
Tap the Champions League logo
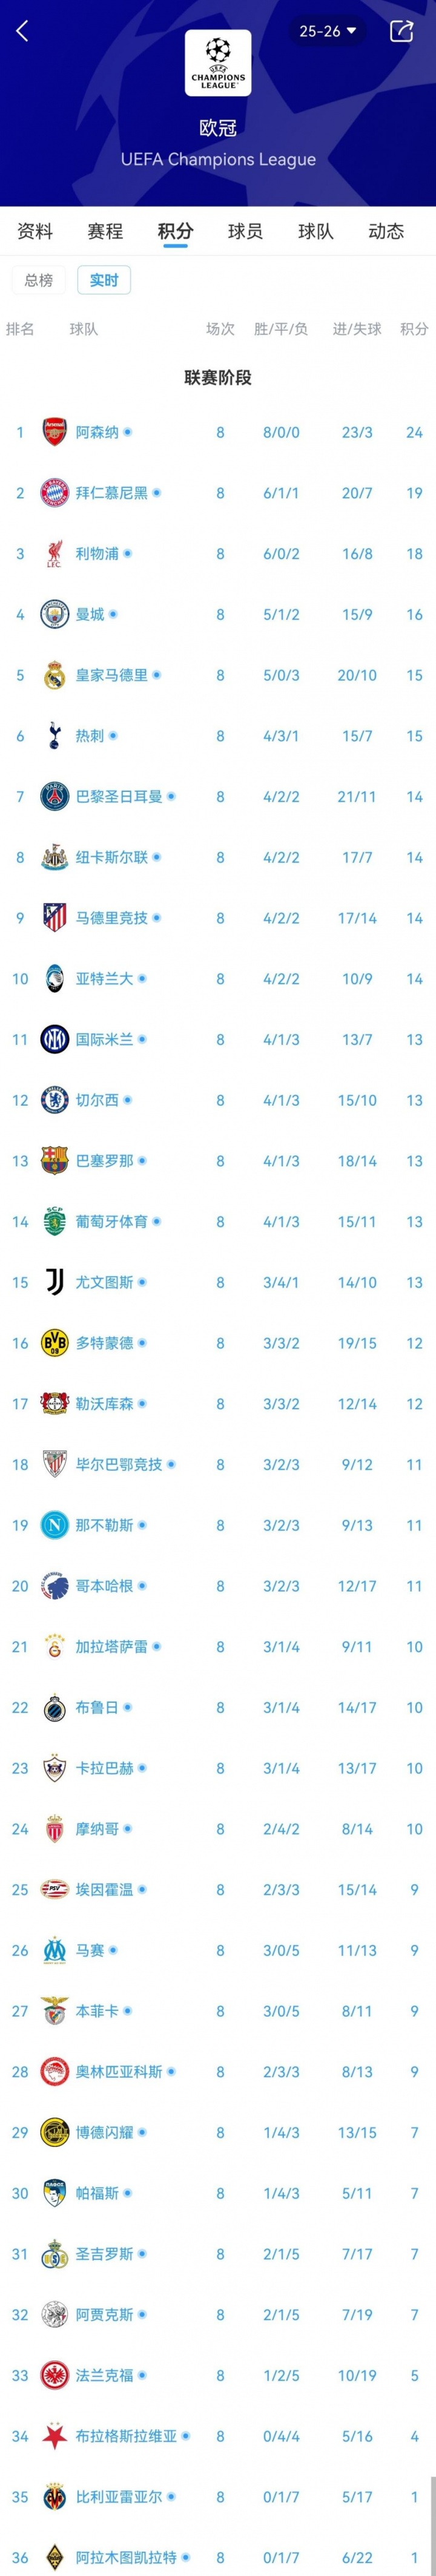pos(217,63)
